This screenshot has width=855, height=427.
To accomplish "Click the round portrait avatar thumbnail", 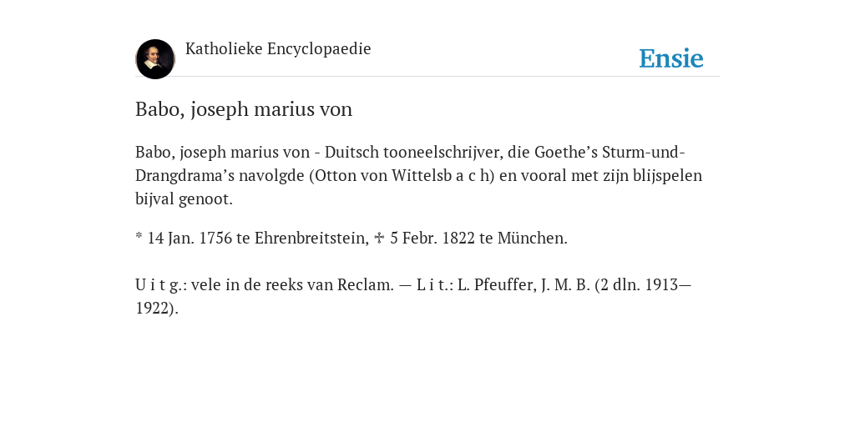I will pyautogui.click(x=155, y=59).
